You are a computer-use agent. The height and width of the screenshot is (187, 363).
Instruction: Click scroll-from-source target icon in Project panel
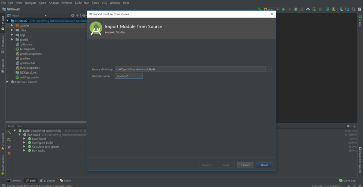click(x=73, y=15)
